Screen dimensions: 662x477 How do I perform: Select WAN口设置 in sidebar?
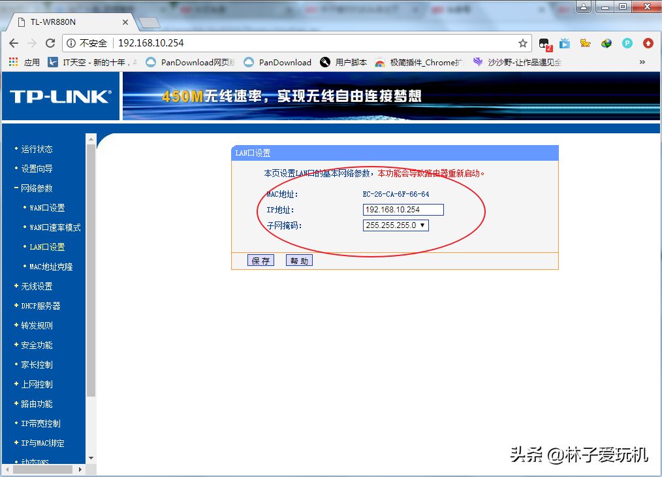pyautogui.click(x=47, y=208)
